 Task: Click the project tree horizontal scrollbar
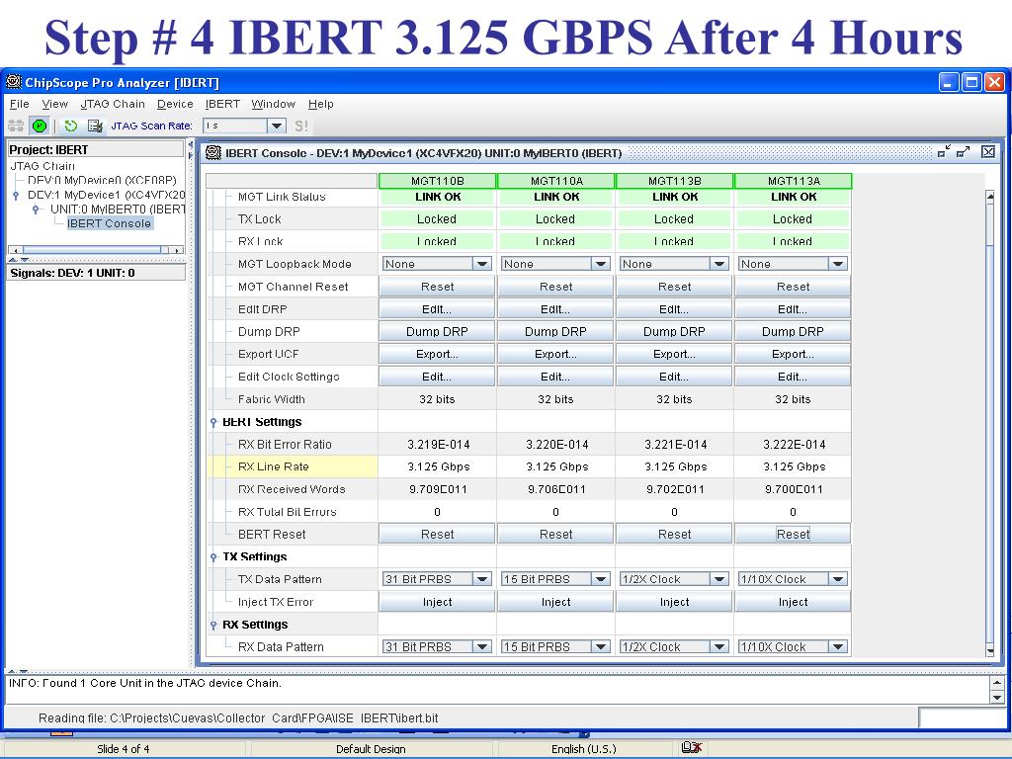point(96,250)
